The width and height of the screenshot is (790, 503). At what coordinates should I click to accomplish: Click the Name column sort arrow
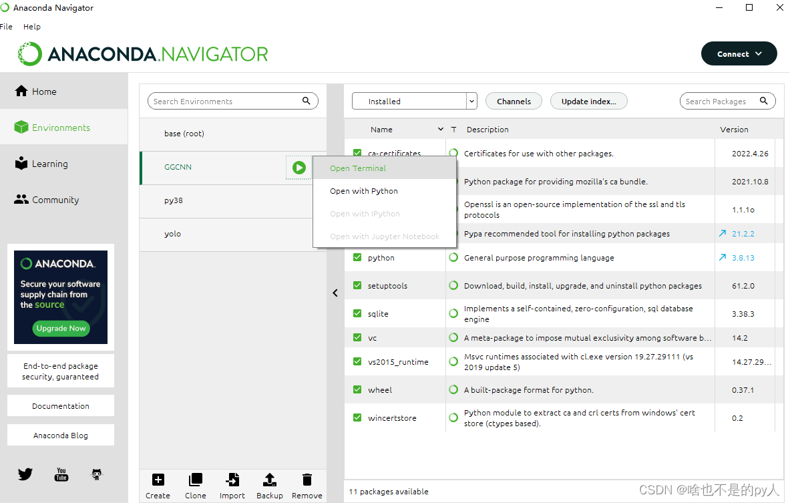pyautogui.click(x=440, y=130)
